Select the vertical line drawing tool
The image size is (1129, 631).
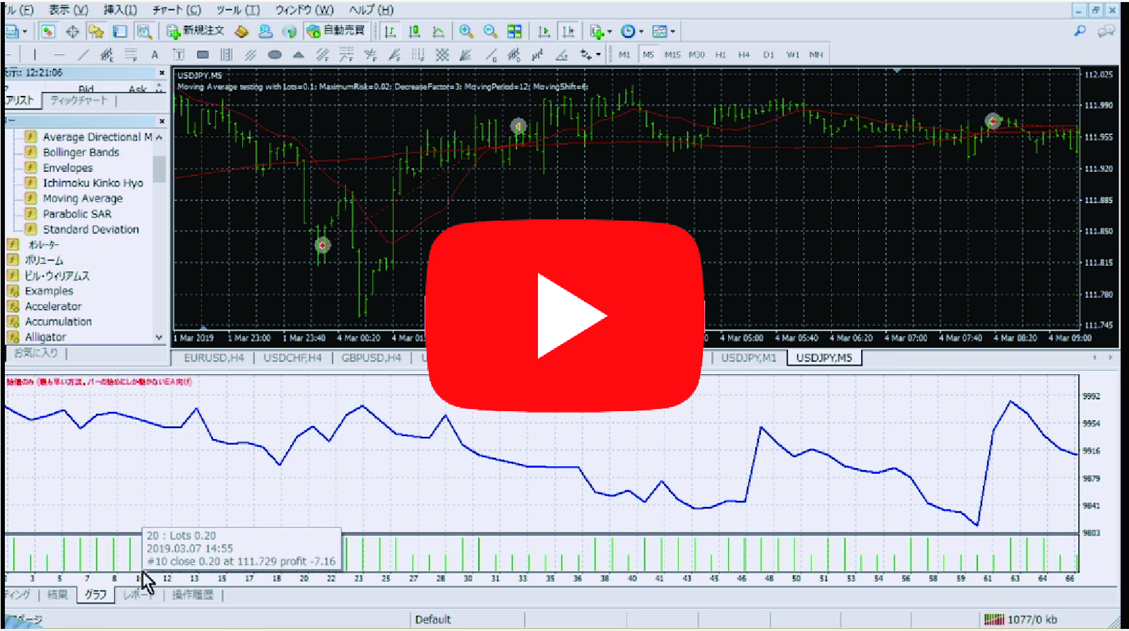coord(35,55)
